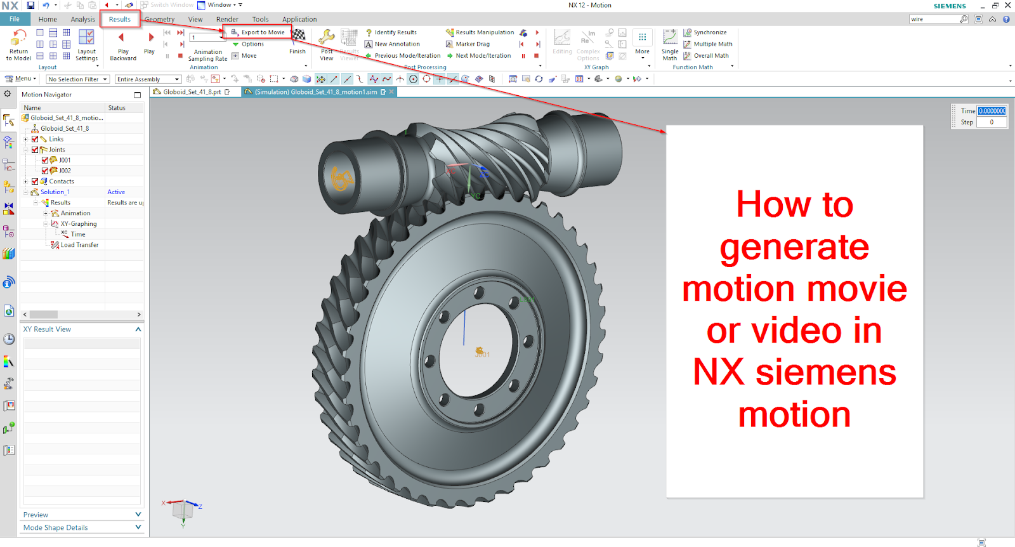The image size is (1015, 547).
Task: Click Synchronize in Function Math
Action: (x=705, y=32)
